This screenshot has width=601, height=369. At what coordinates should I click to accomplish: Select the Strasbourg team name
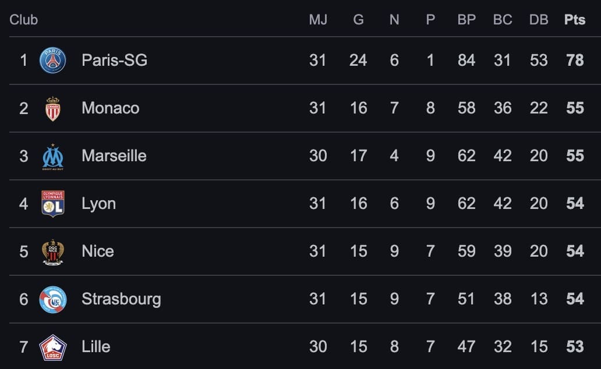click(x=121, y=299)
